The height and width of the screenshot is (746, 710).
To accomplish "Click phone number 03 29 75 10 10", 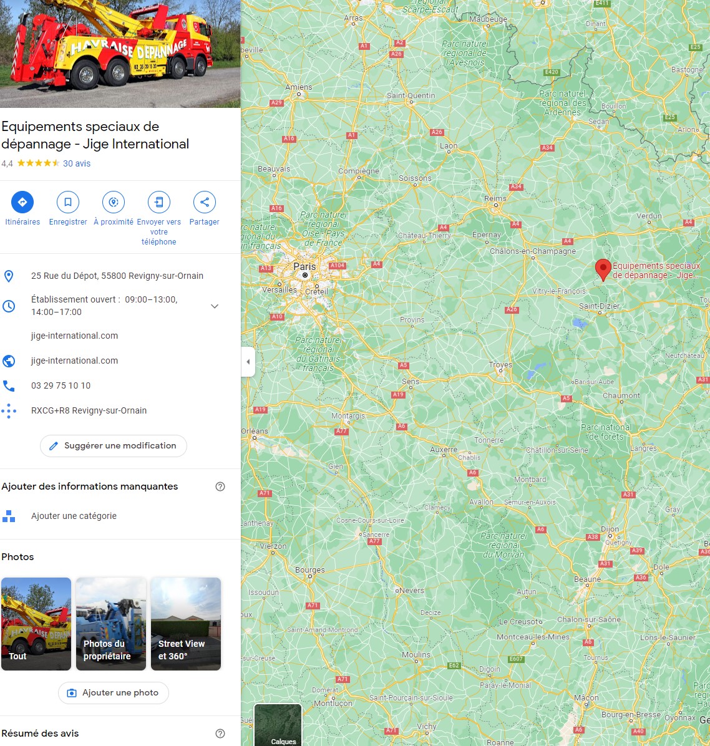I will 61,385.
